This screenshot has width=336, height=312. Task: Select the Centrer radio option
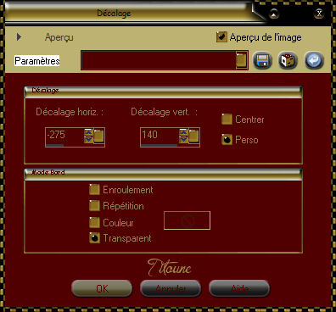(x=227, y=120)
